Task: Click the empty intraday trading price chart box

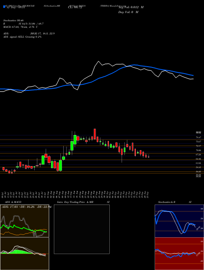Action: coord(82,229)
